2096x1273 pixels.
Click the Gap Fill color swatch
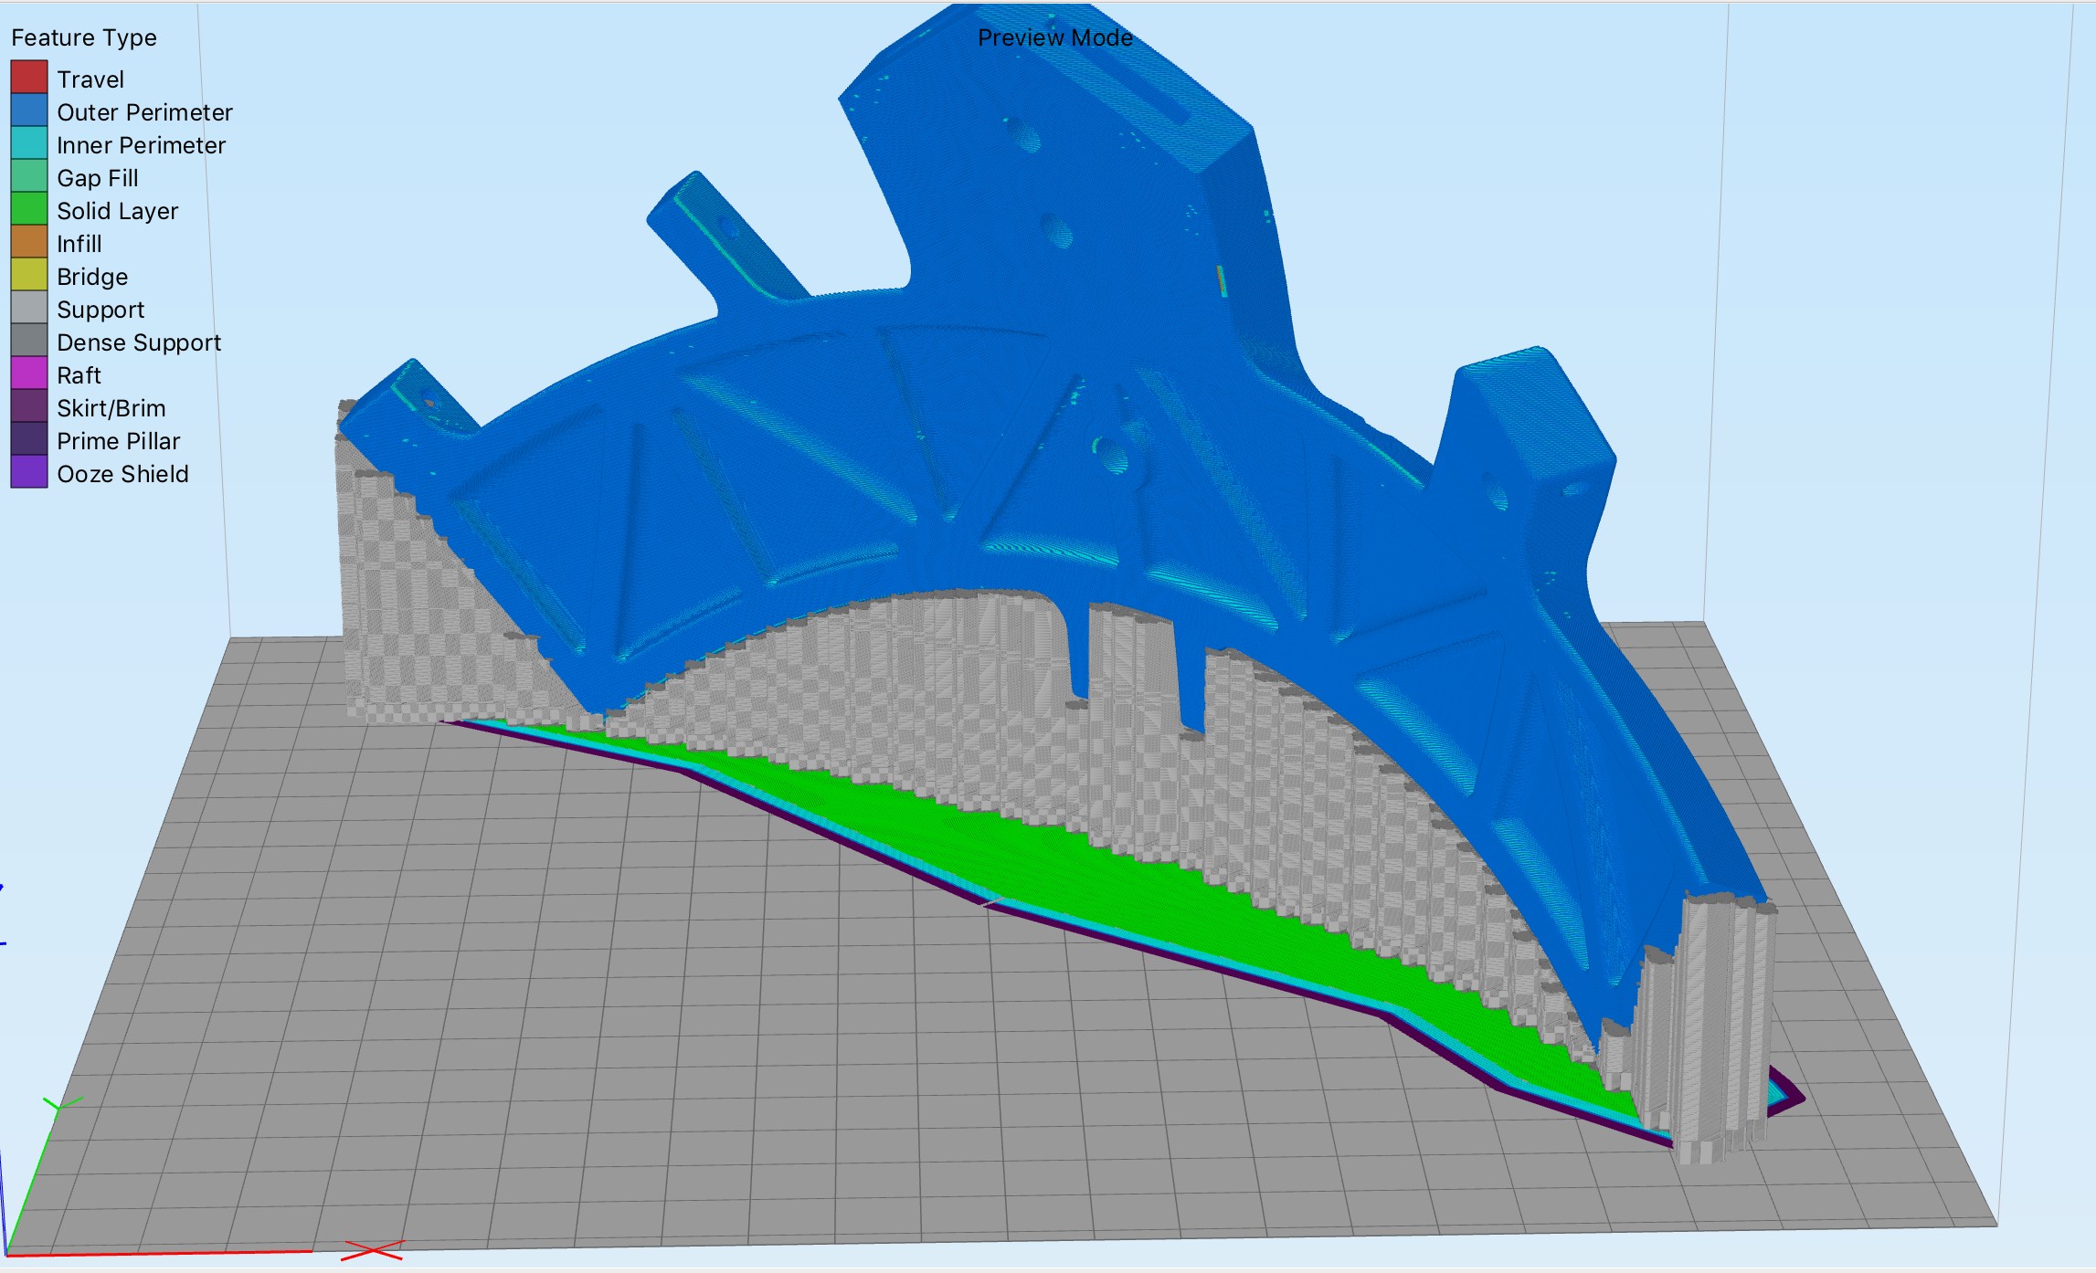tap(29, 176)
